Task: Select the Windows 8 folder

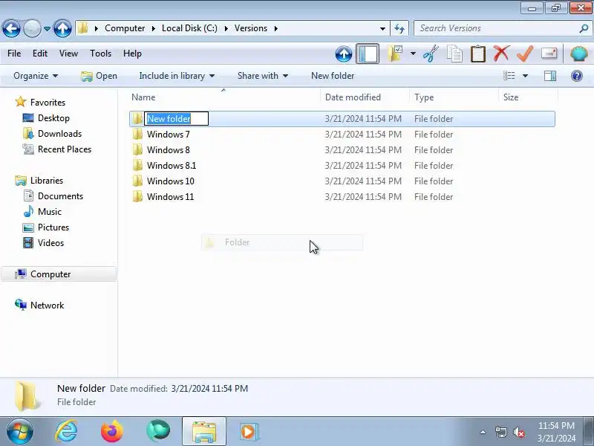Action: point(169,150)
